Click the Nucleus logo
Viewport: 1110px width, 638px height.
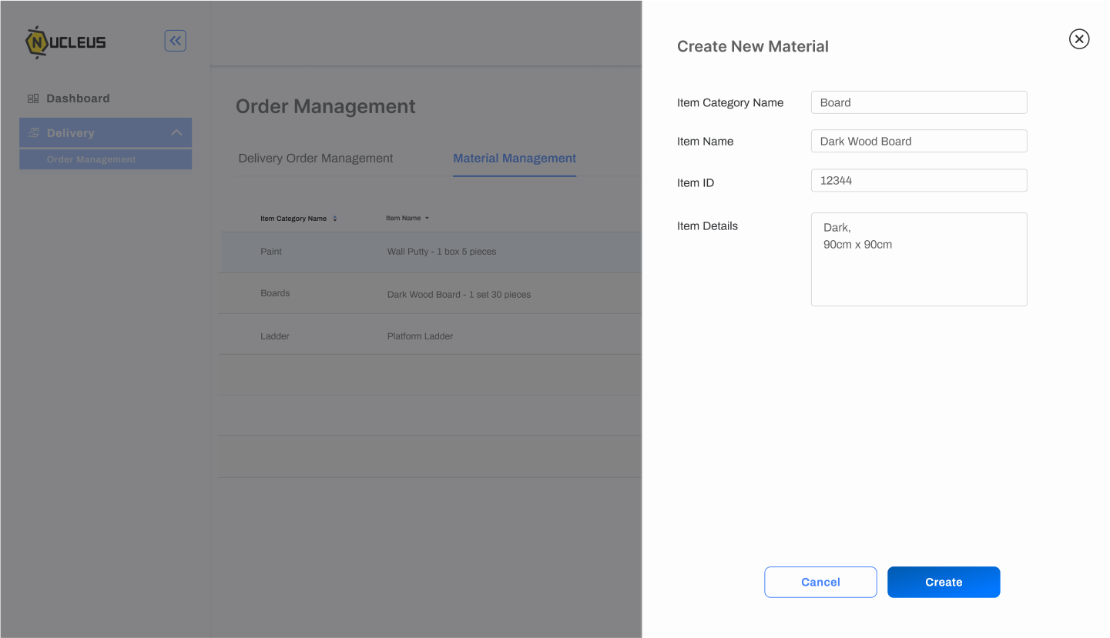pos(65,42)
